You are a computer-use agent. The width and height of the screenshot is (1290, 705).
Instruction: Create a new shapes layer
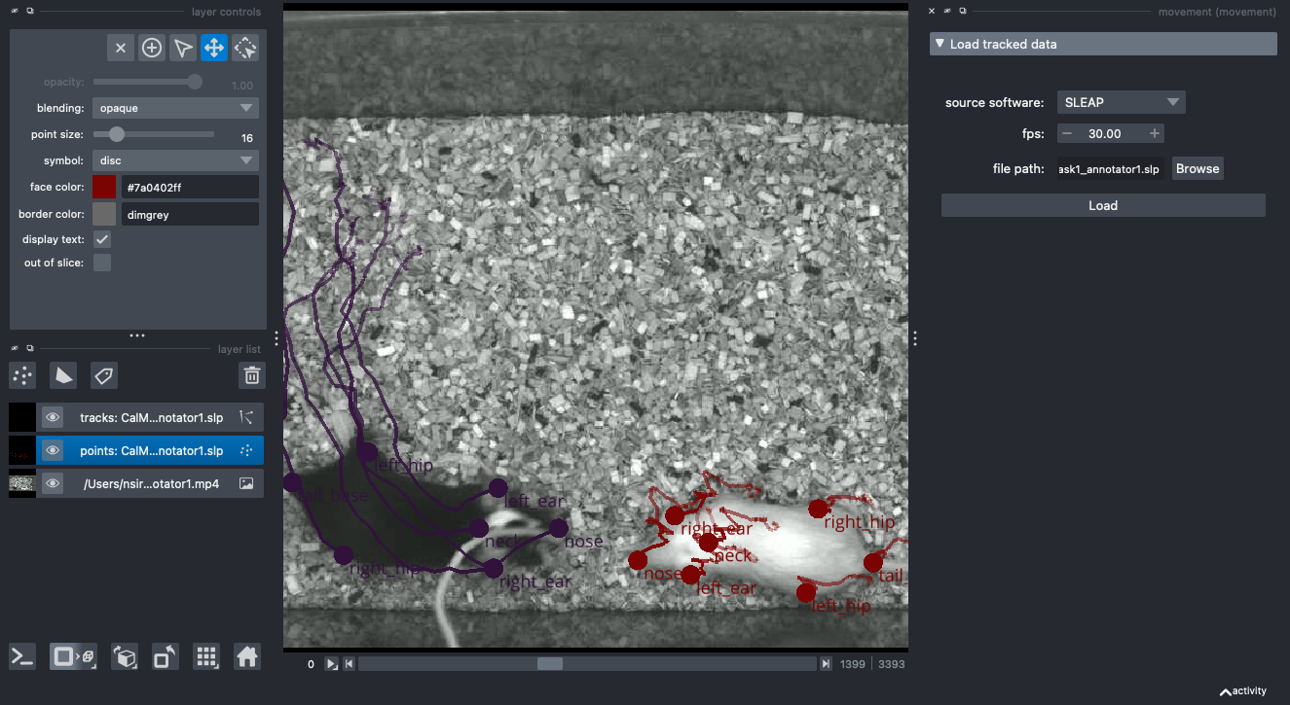click(63, 375)
